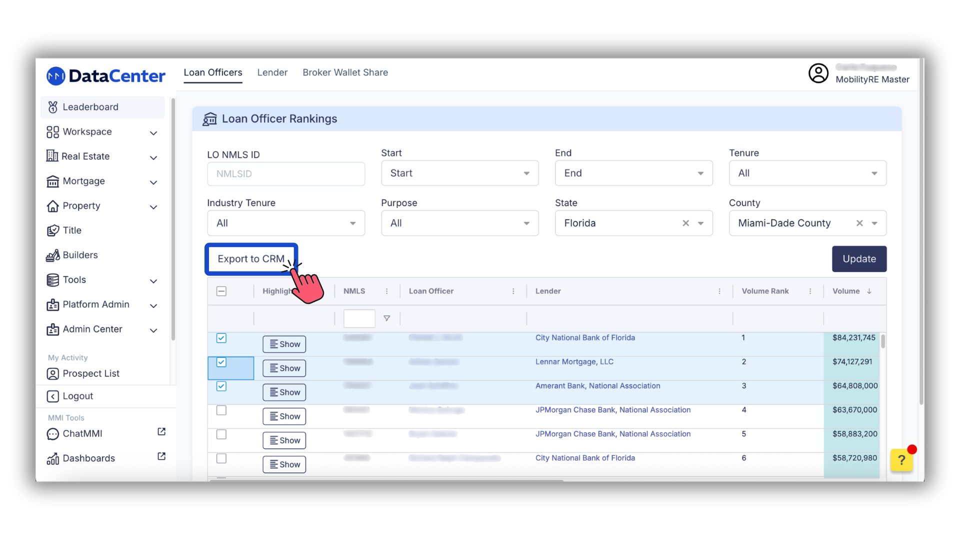Check the rank 4 JPMorgan Chase row
The image size is (960, 540).
coord(221,410)
